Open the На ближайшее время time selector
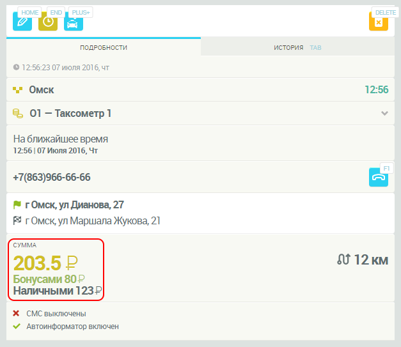 (61, 139)
